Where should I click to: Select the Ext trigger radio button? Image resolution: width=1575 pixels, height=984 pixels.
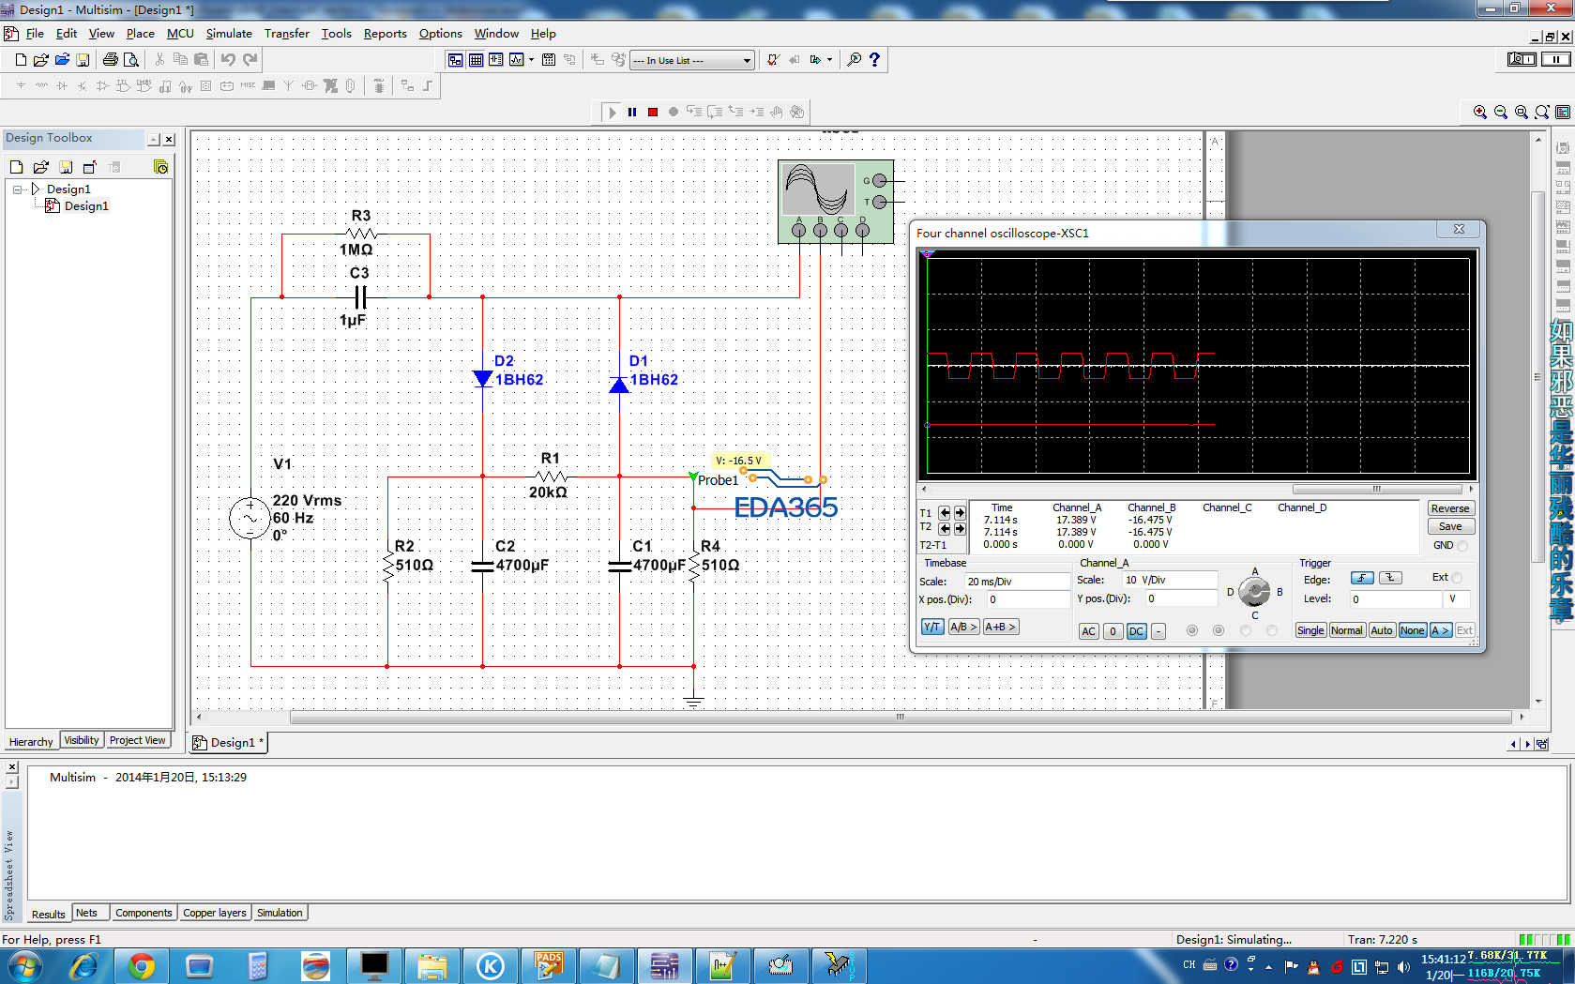(x=1457, y=578)
